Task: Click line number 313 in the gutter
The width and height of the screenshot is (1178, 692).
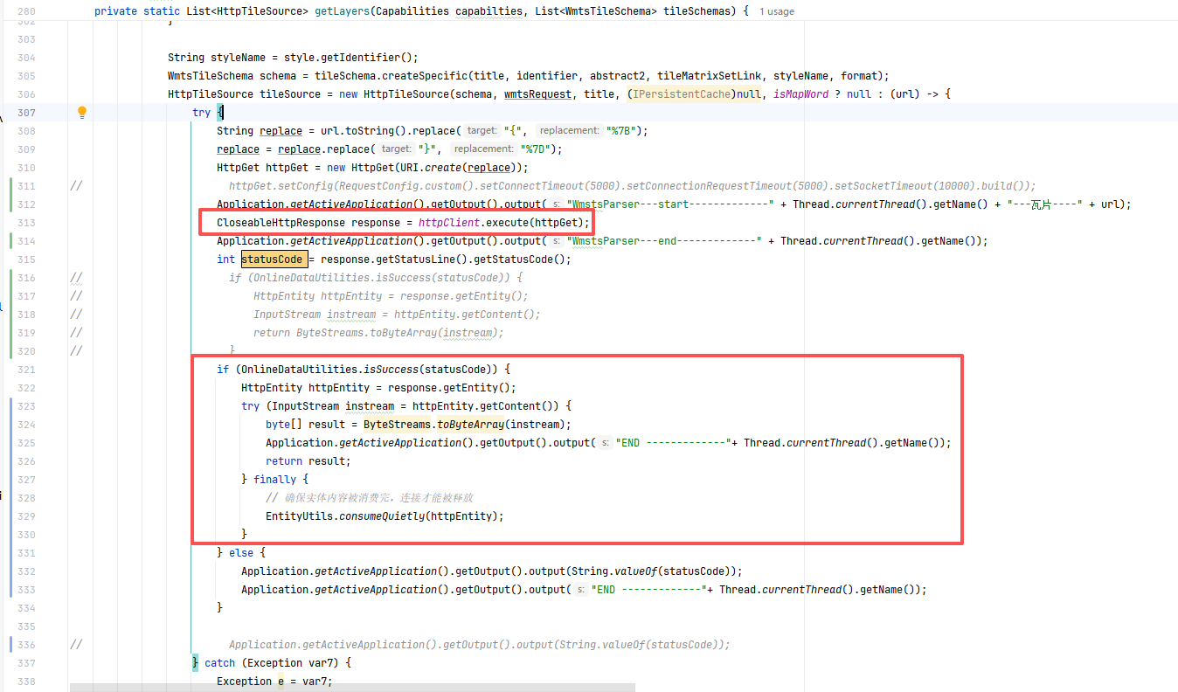Action: pyautogui.click(x=26, y=223)
